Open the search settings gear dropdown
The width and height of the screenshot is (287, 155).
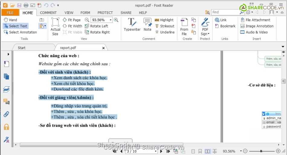[249, 12]
